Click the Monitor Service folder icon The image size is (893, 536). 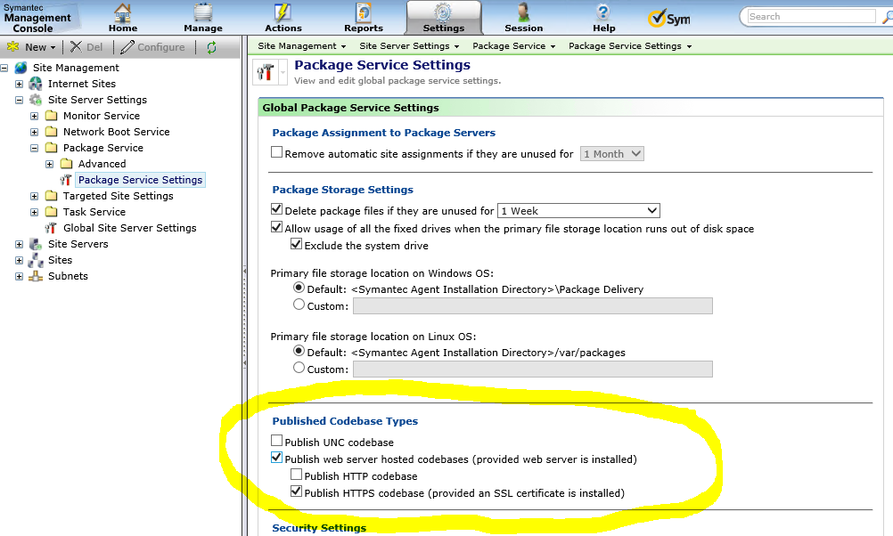click(52, 116)
